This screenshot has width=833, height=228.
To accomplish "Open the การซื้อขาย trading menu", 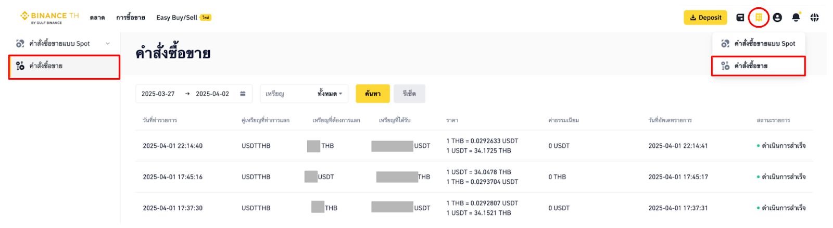I will click(130, 18).
